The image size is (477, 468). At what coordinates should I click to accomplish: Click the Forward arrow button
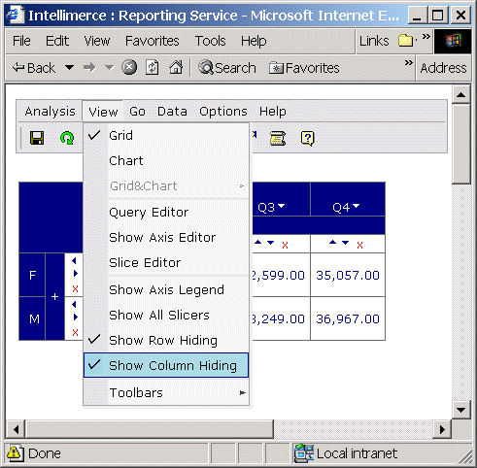89,68
